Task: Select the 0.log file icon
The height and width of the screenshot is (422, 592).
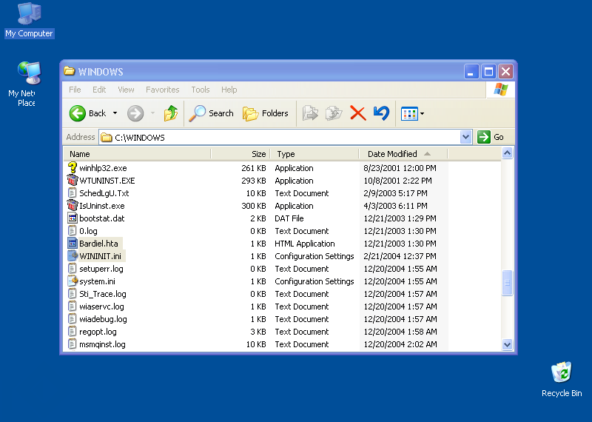Action: 72,231
